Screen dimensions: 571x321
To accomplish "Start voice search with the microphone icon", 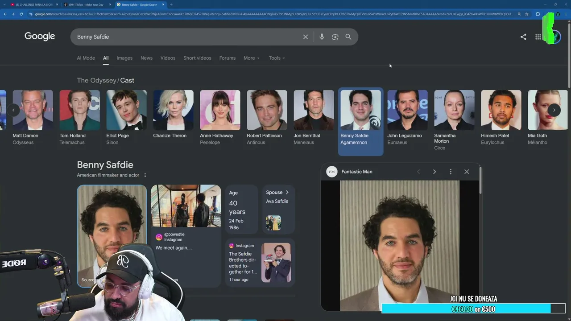I will point(322,37).
